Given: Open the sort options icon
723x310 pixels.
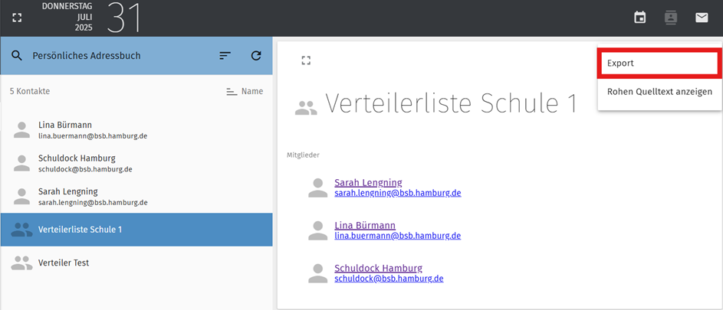Looking at the screenshot, I should (225, 56).
